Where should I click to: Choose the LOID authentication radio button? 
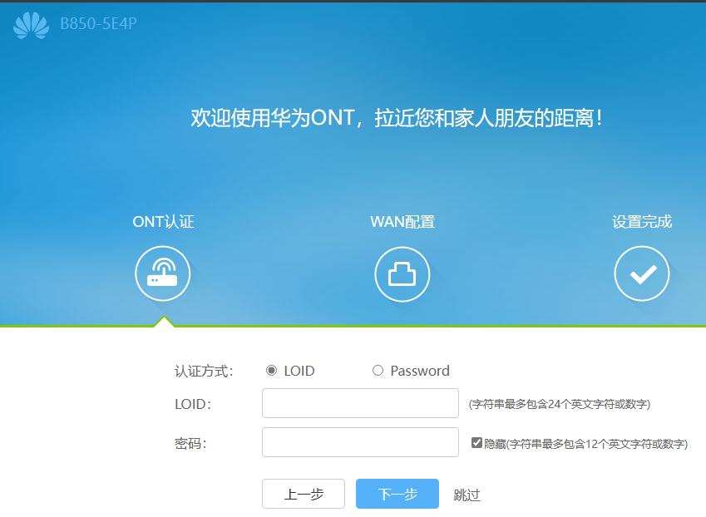pyautogui.click(x=271, y=371)
